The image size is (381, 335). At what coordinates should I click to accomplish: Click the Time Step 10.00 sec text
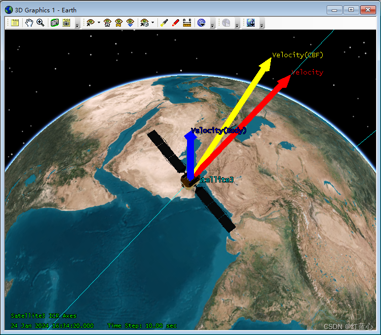(x=142, y=326)
